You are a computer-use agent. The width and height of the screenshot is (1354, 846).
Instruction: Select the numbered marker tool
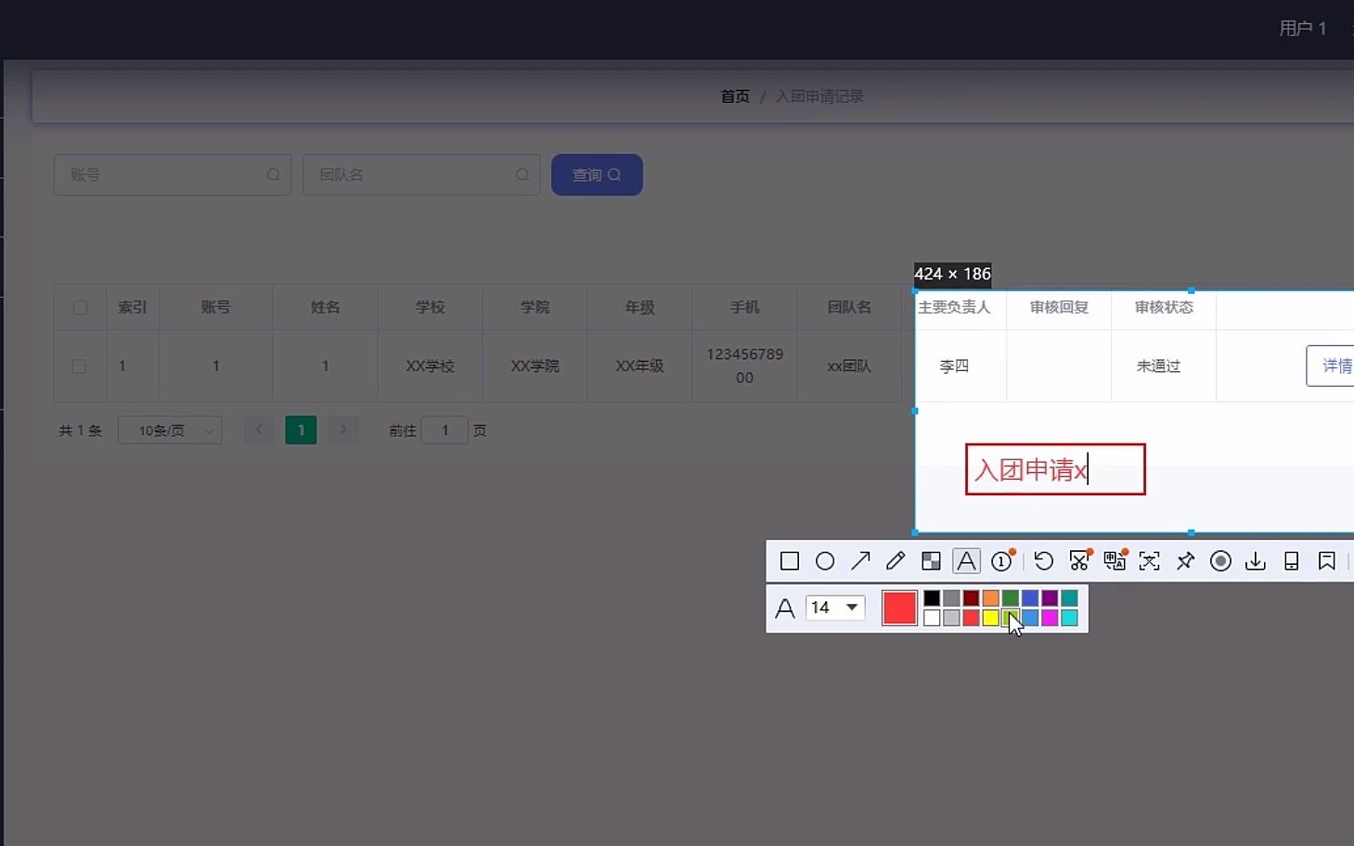pyautogui.click(x=1001, y=561)
